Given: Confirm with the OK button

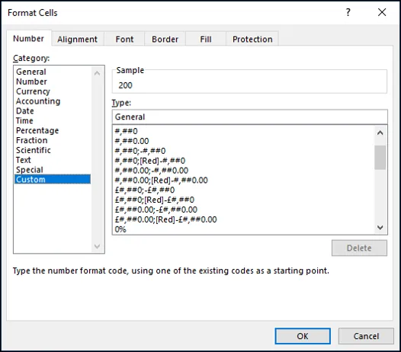Looking at the screenshot, I should 303,336.
